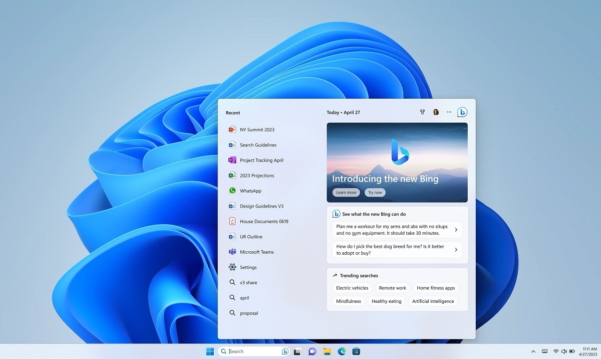Open the three-dot more options menu
The width and height of the screenshot is (601, 359).
pos(449,112)
